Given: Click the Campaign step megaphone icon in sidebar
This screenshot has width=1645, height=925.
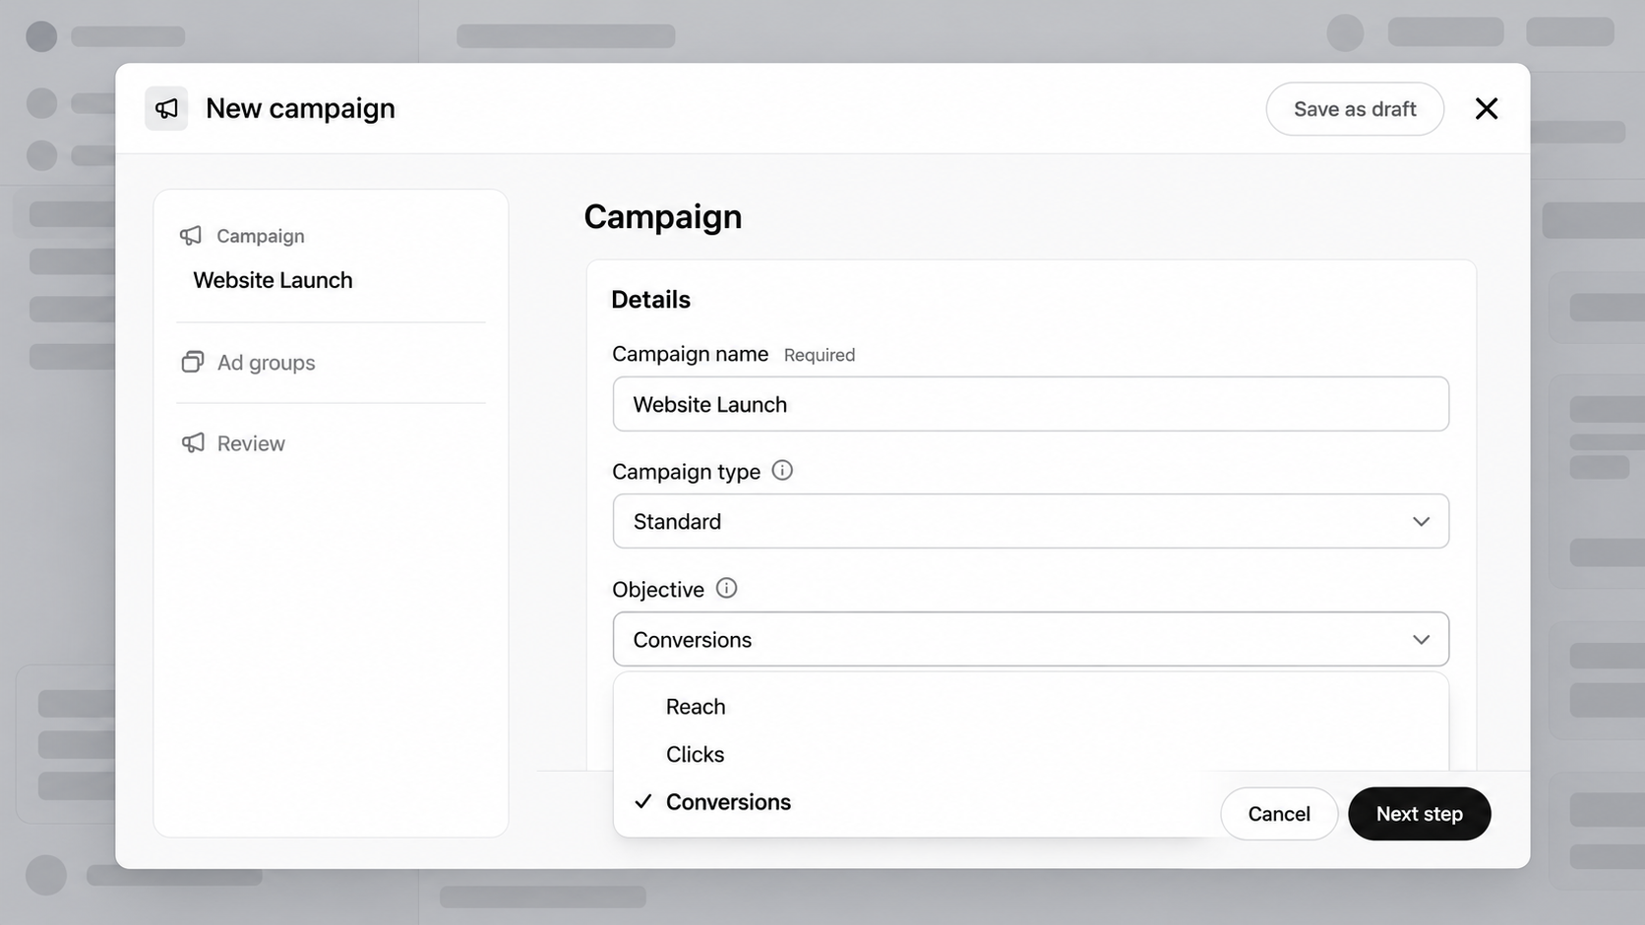Looking at the screenshot, I should click(191, 236).
